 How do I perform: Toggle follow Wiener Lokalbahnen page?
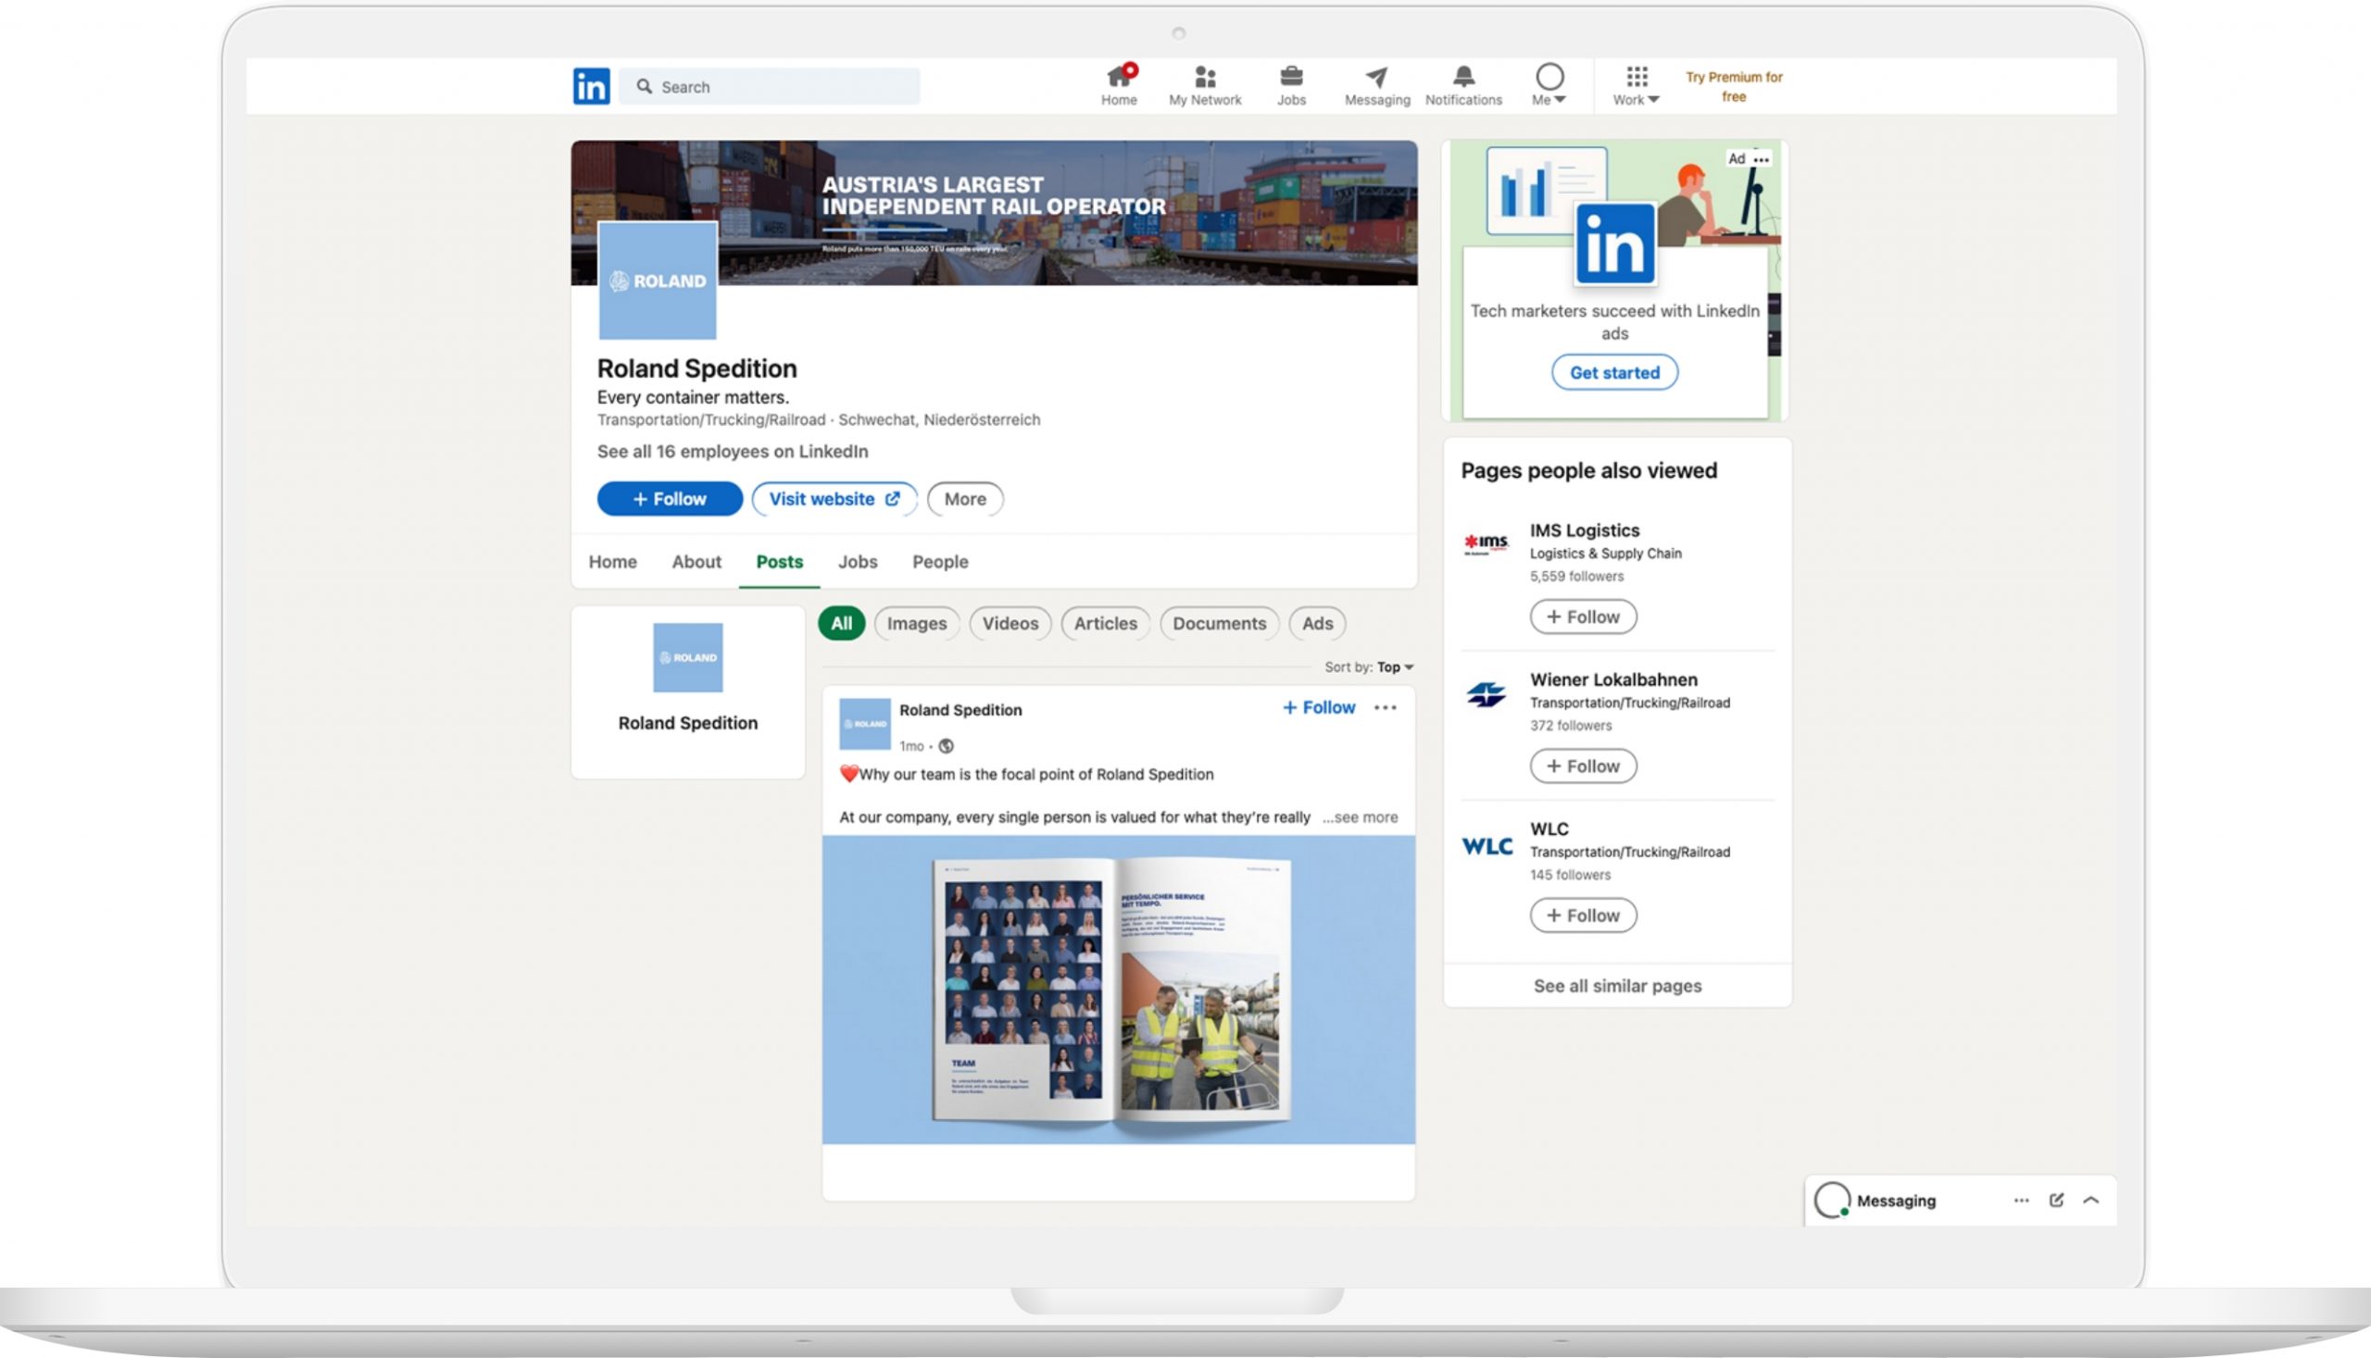(x=1583, y=766)
